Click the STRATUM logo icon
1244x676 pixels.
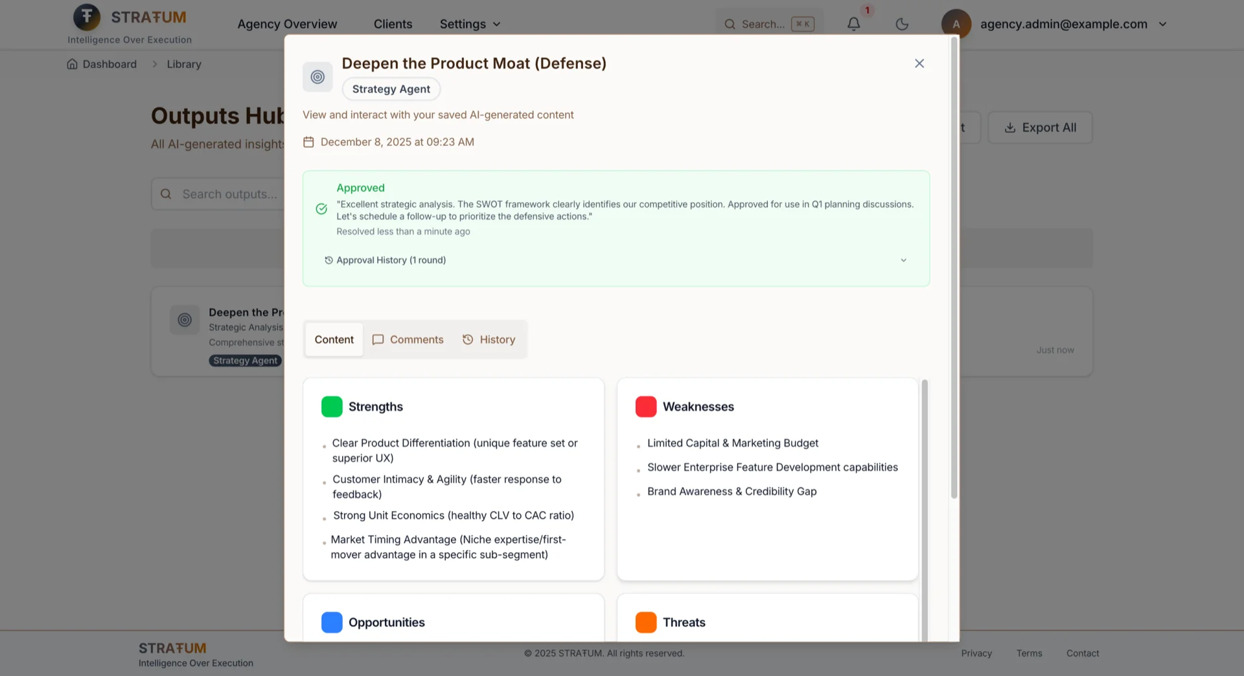[87, 17]
